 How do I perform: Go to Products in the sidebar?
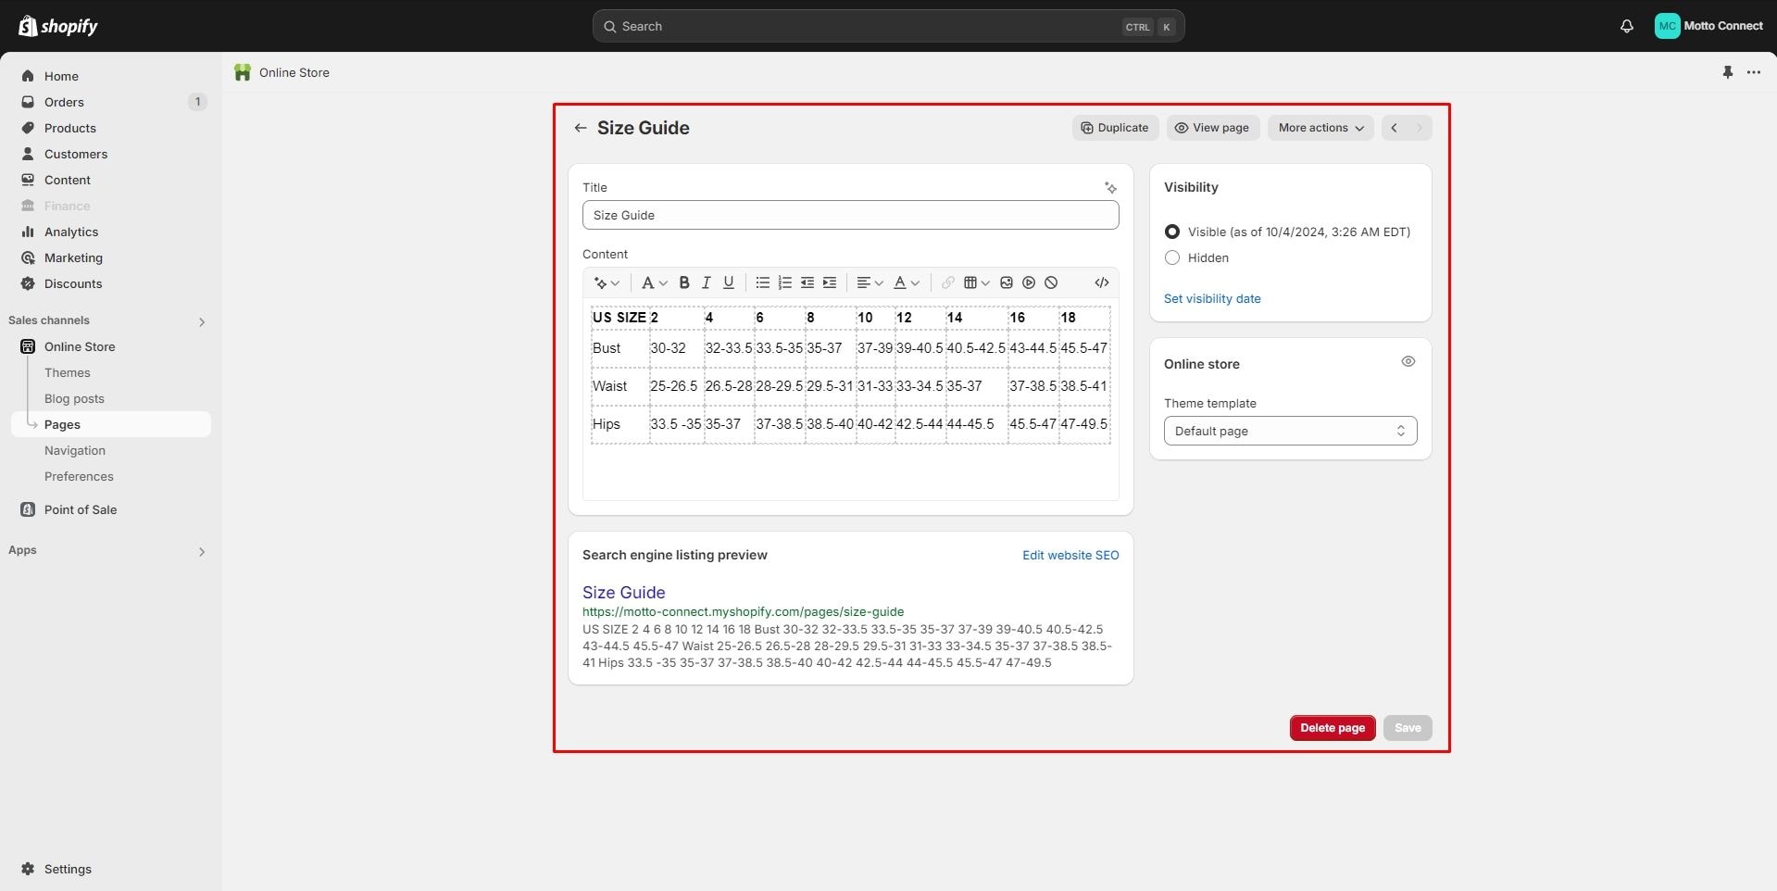[x=70, y=128]
